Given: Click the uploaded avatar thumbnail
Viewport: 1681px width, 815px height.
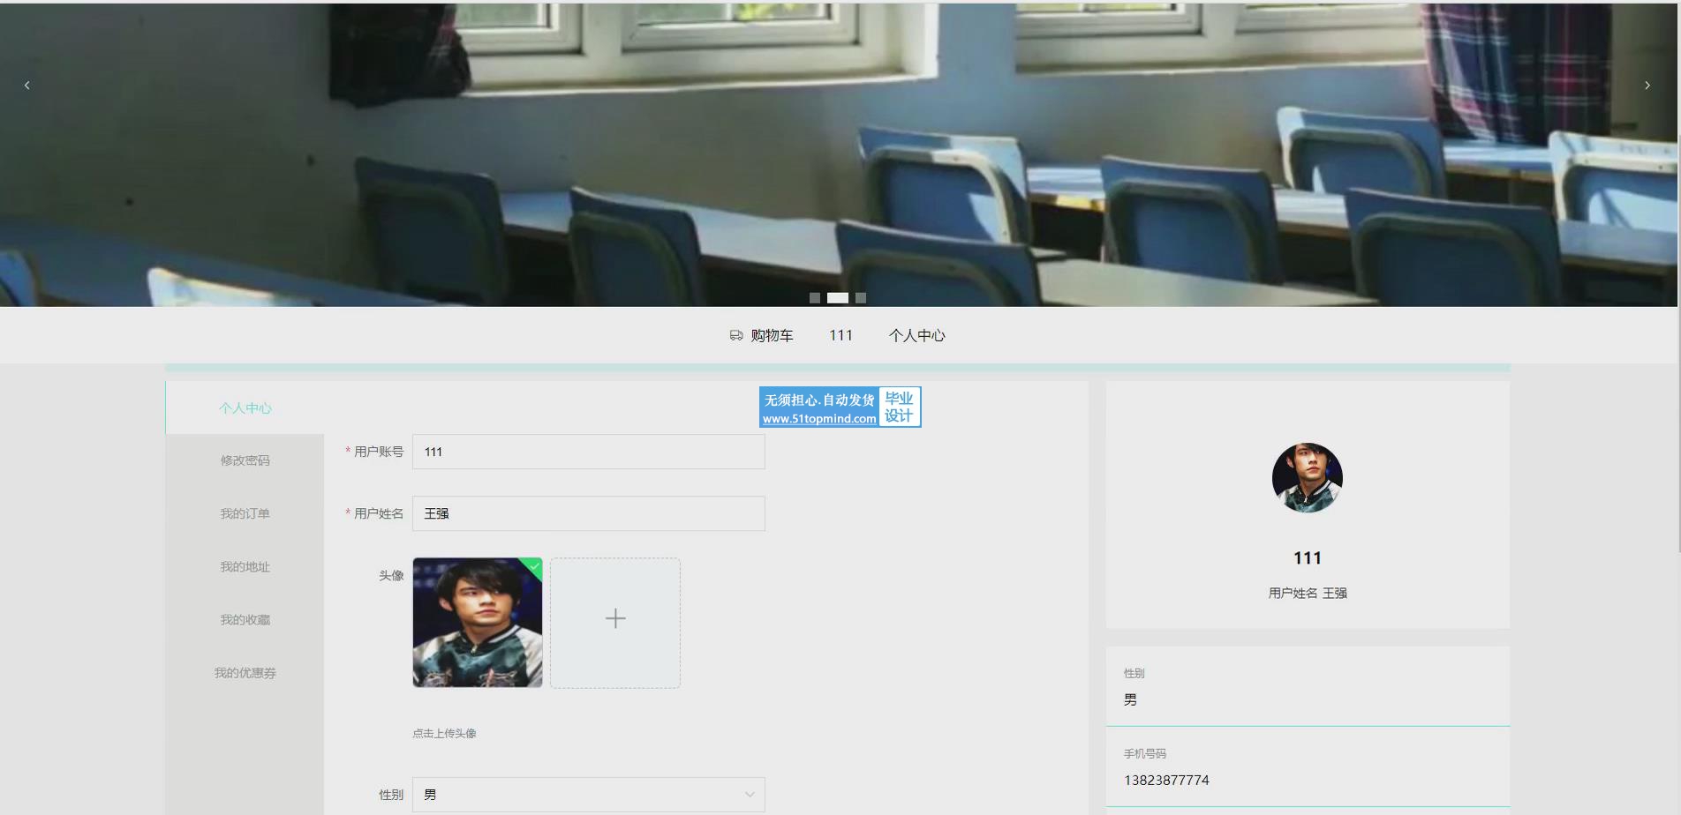Looking at the screenshot, I should 478,623.
